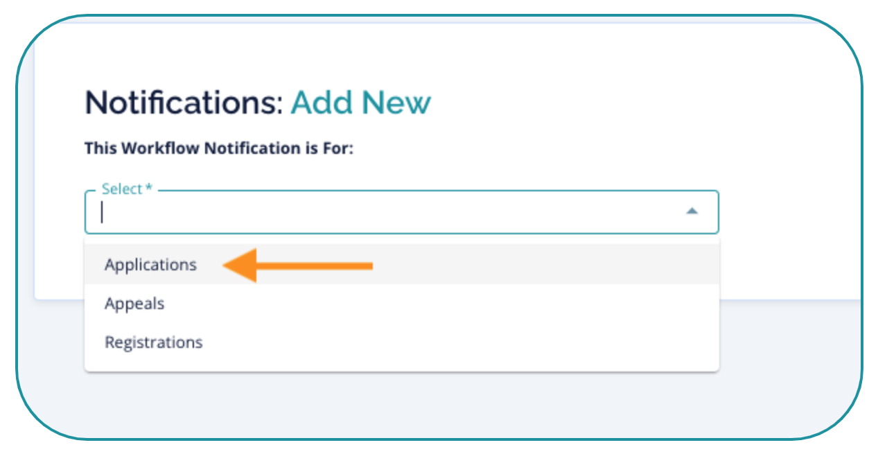Screen dimensions: 878x472
Task: Click the highlighted Applications row's empty right side
Action: pos(554,265)
